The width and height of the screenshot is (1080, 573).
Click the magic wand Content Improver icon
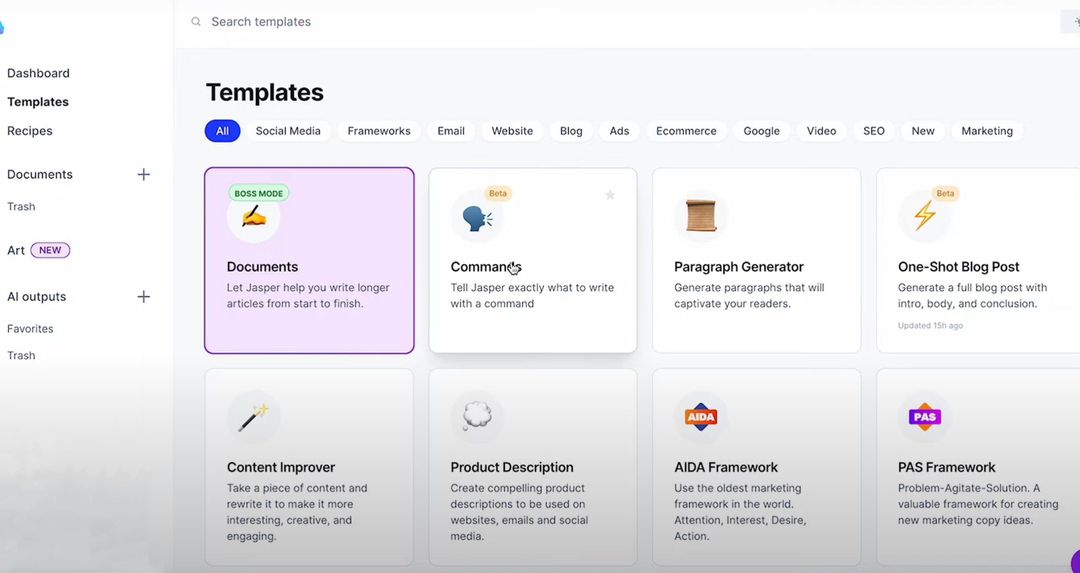click(253, 417)
